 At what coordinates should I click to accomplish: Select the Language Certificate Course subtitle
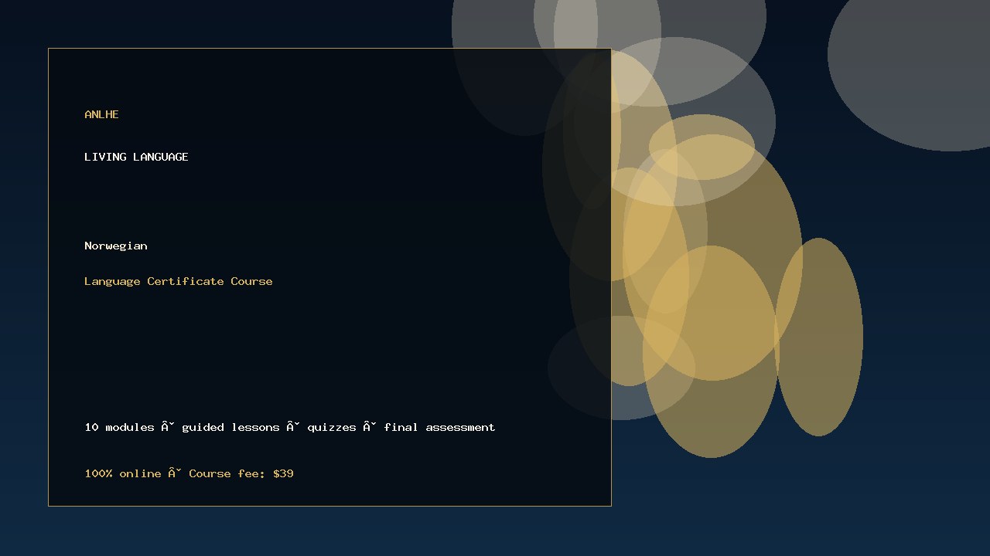(179, 281)
